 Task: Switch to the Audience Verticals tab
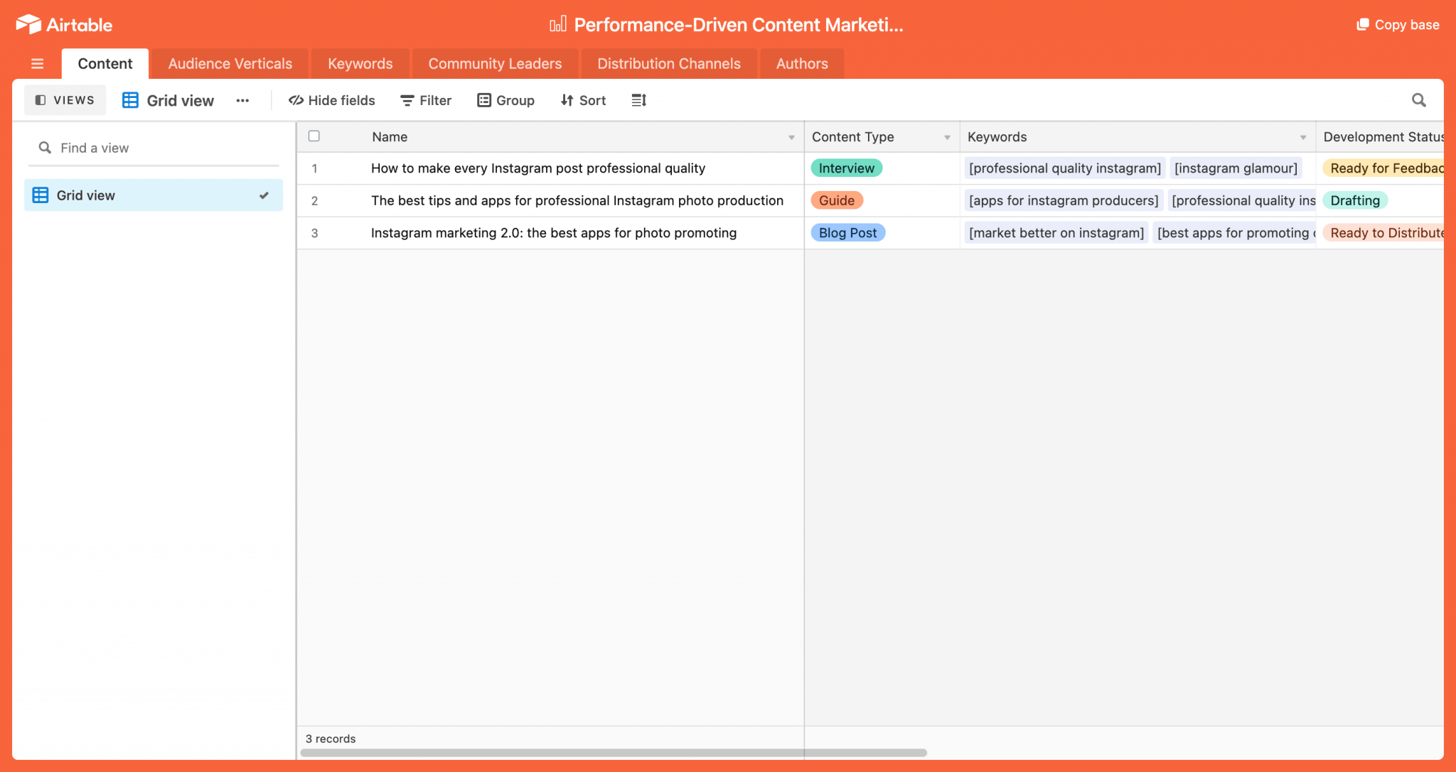pyautogui.click(x=230, y=64)
